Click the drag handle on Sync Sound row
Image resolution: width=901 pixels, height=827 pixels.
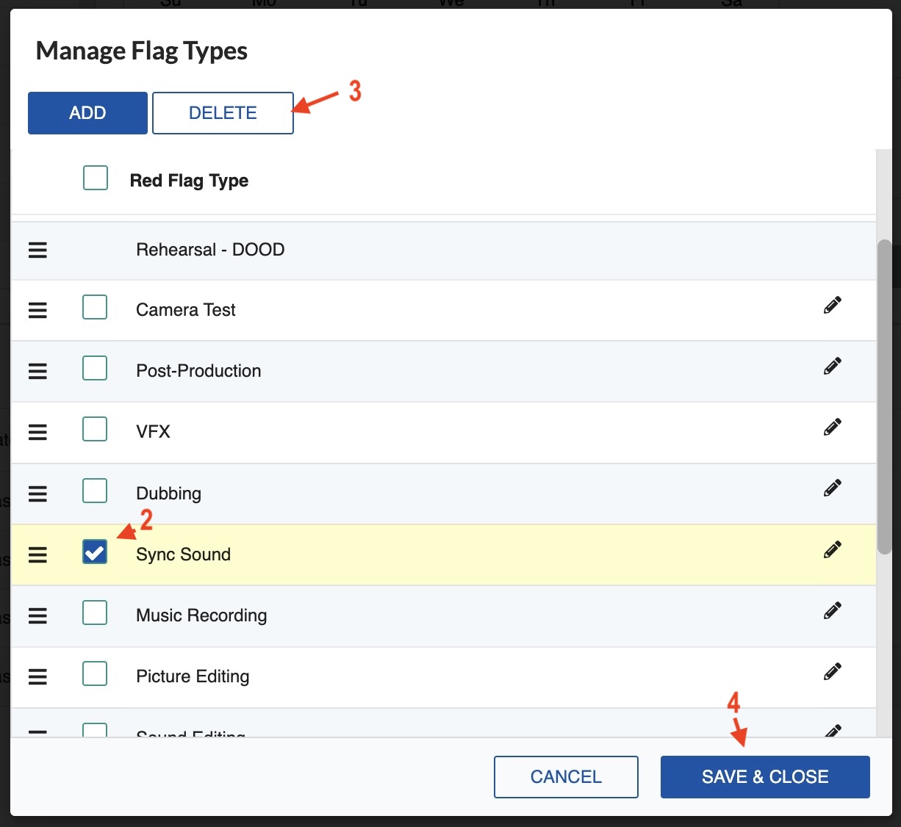click(37, 555)
